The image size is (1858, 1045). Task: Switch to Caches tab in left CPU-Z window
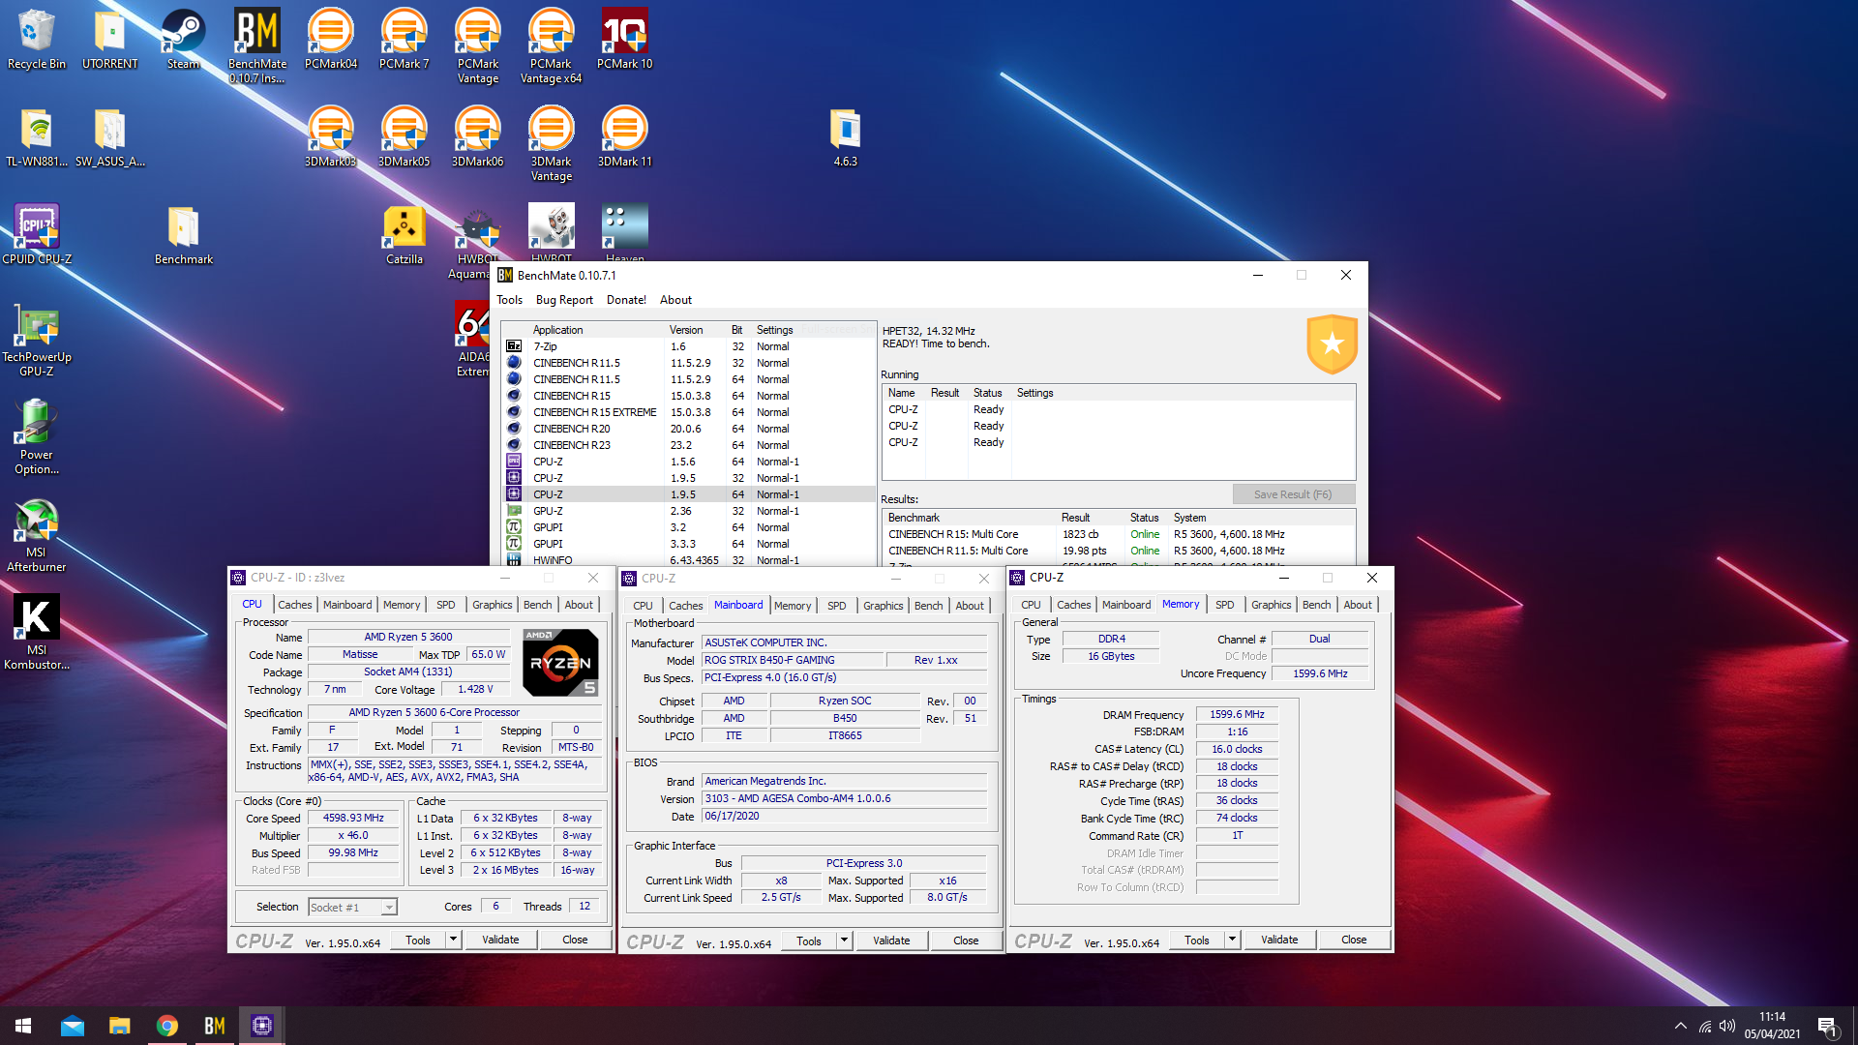point(295,605)
